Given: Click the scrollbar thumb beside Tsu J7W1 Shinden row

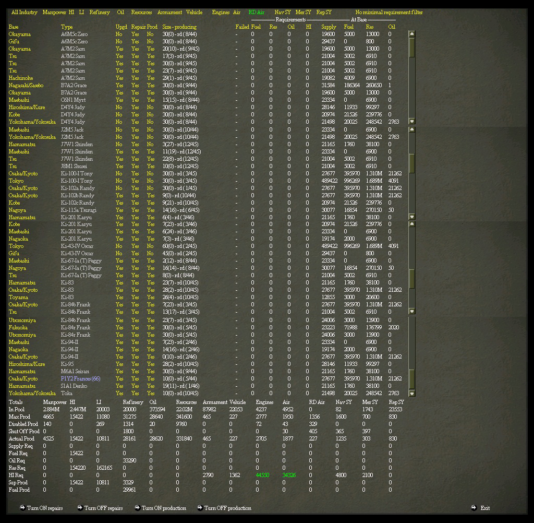Looking at the screenshot, I should (x=412, y=163).
